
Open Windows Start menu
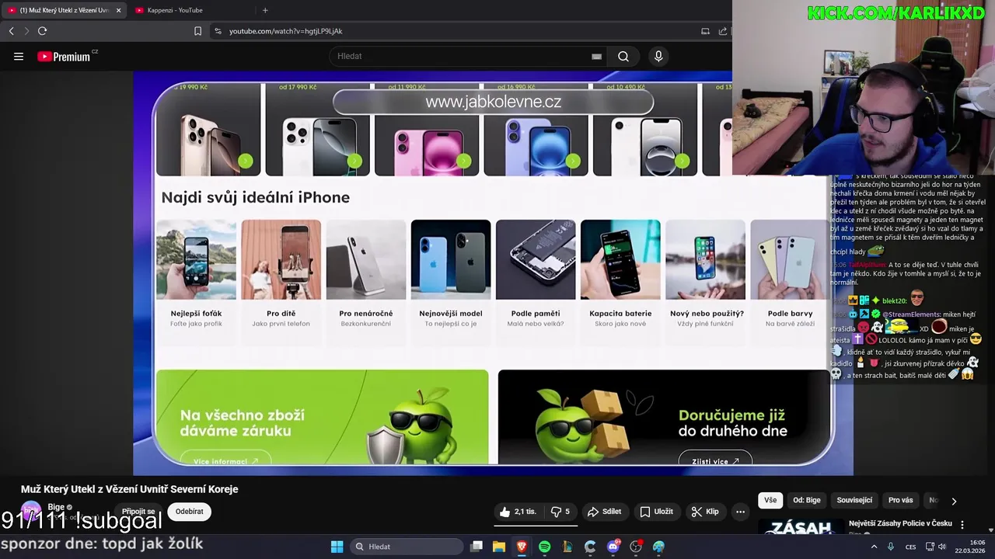tap(337, 547)
